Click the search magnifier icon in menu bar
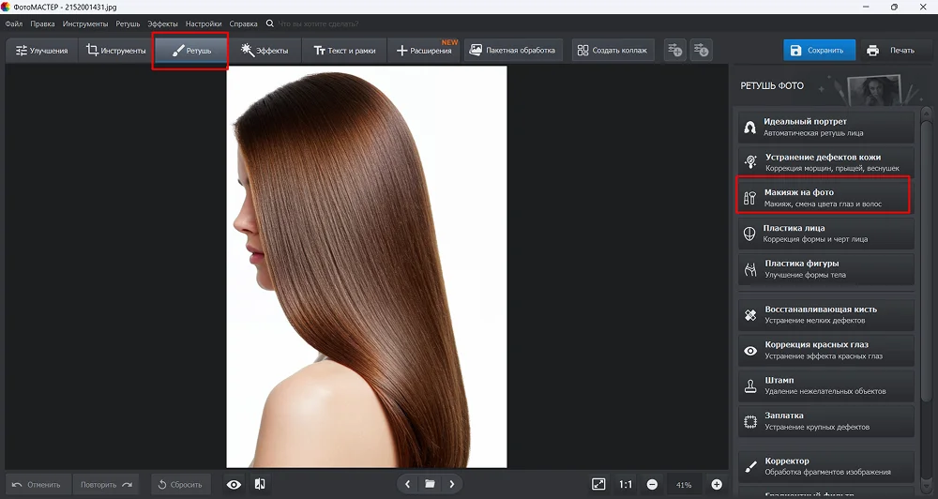Viewport: 938px width, 499px height. click(x=270, y=24)
